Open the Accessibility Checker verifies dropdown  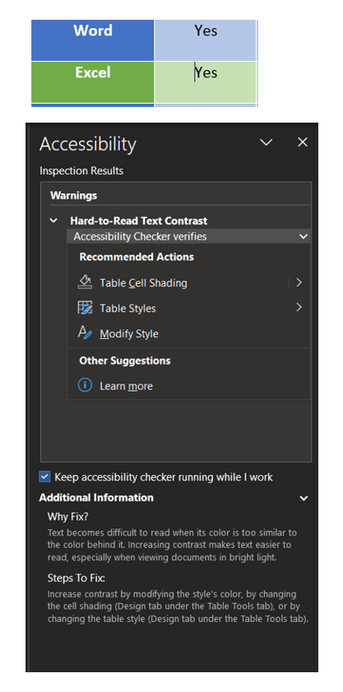(304, 236)
